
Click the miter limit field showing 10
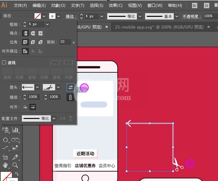click(65, 42)
